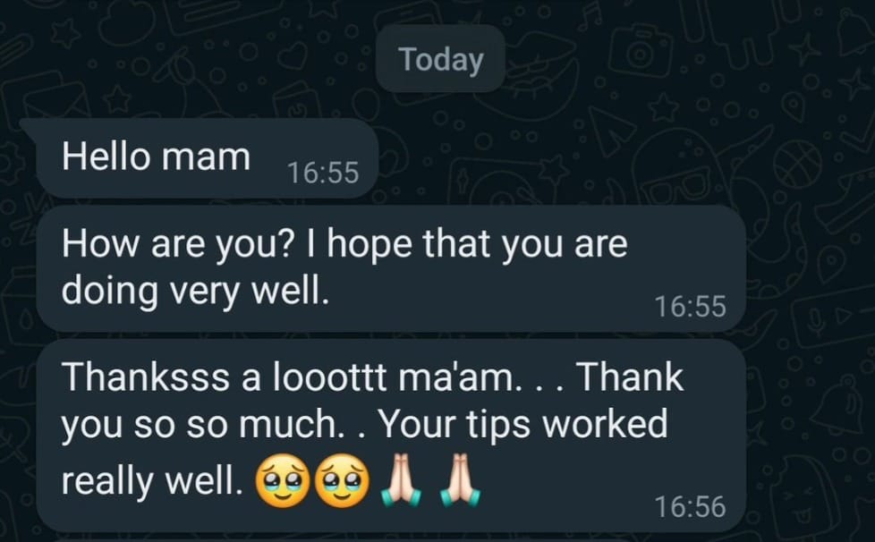
Task: Click the 16:56 timestamp
Action: click(691, 506)
